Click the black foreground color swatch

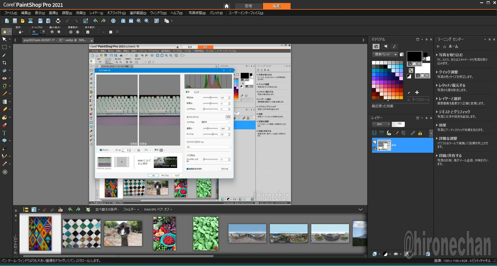414,56
